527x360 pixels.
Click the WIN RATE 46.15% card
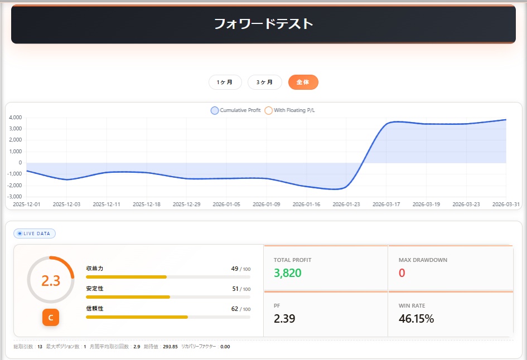pyautogui.click(x=450, y=314)
